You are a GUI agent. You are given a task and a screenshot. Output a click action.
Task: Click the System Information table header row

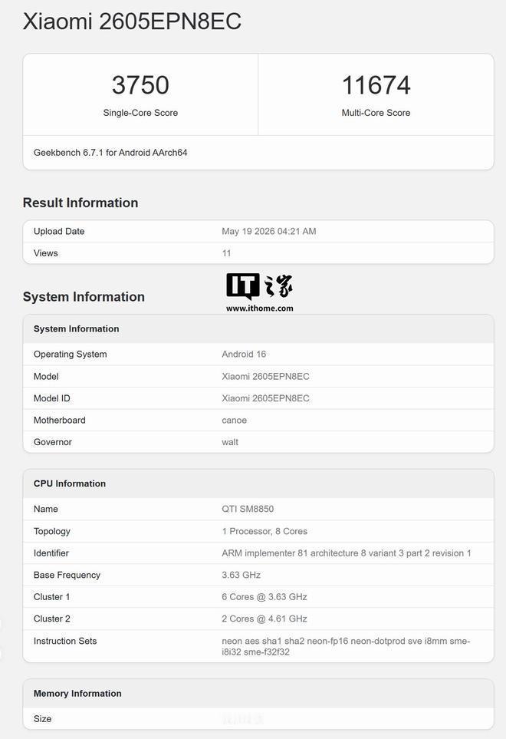258,329
